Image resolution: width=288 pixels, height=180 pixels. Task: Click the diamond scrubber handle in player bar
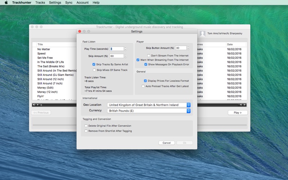[x=41, y=105]
